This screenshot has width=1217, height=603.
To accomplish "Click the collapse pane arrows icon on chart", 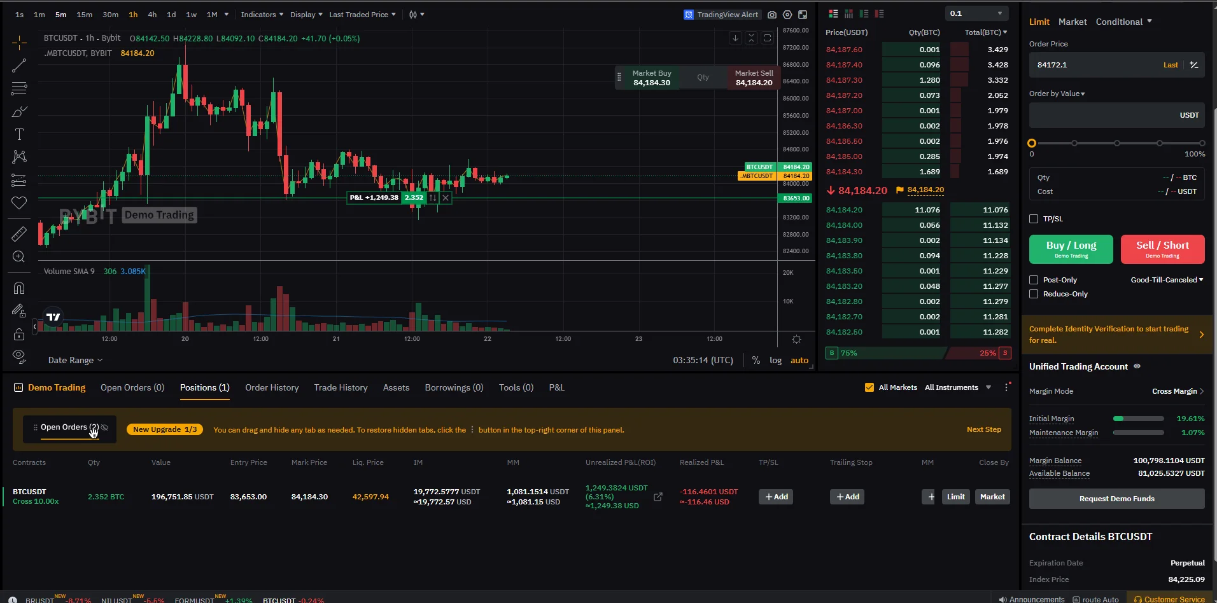I will tap(751, 38).
